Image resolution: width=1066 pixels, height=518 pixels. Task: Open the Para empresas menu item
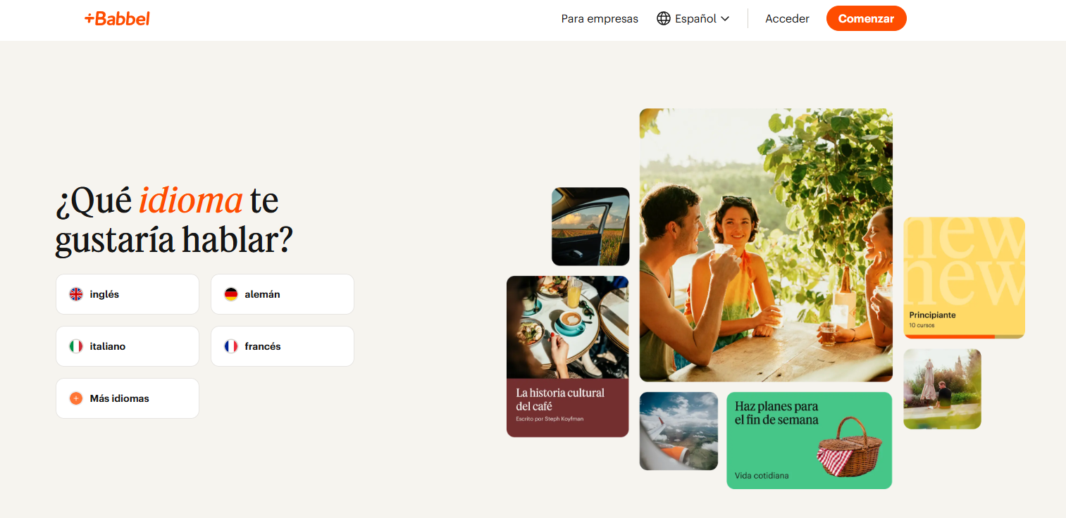point(600,19)
